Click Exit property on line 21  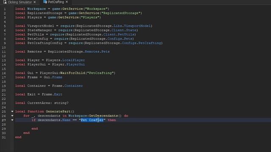pyautogui.click(x=58, y=94)
